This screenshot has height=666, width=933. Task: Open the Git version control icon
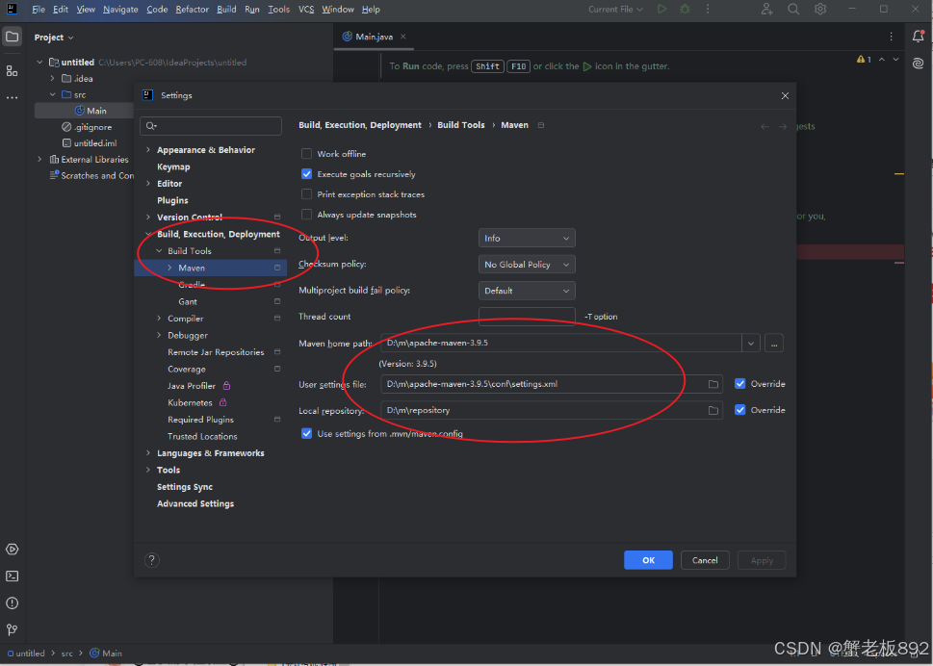pyautogui.click(x=12, y=629)
